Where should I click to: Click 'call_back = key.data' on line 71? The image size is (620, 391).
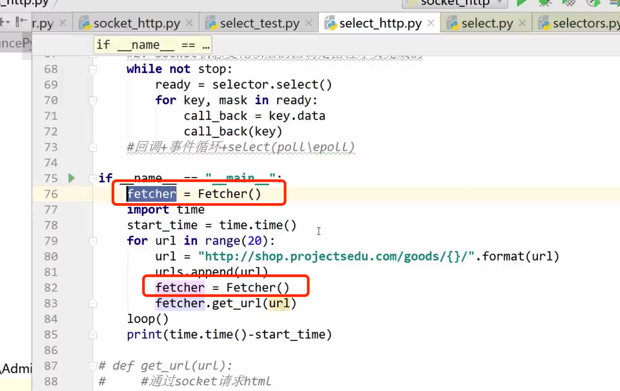point(254,116)
